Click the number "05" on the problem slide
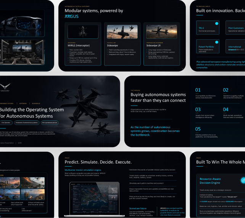This screenshot has width=245, height=218. [198, 129]
